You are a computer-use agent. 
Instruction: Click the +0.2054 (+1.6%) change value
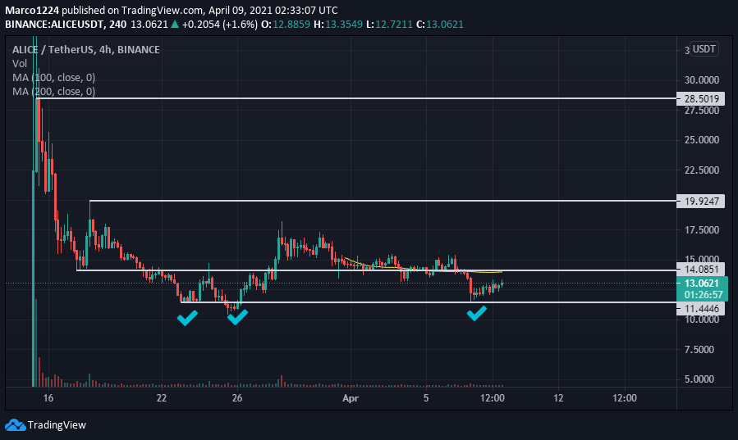click(x=220, y=24)
